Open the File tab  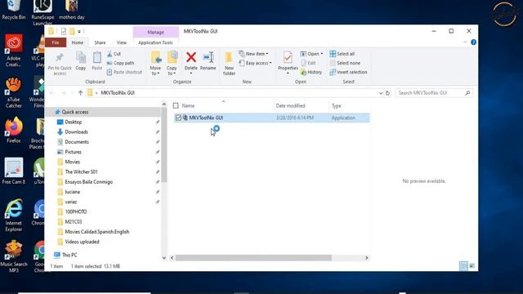click(x=56, y=42)
